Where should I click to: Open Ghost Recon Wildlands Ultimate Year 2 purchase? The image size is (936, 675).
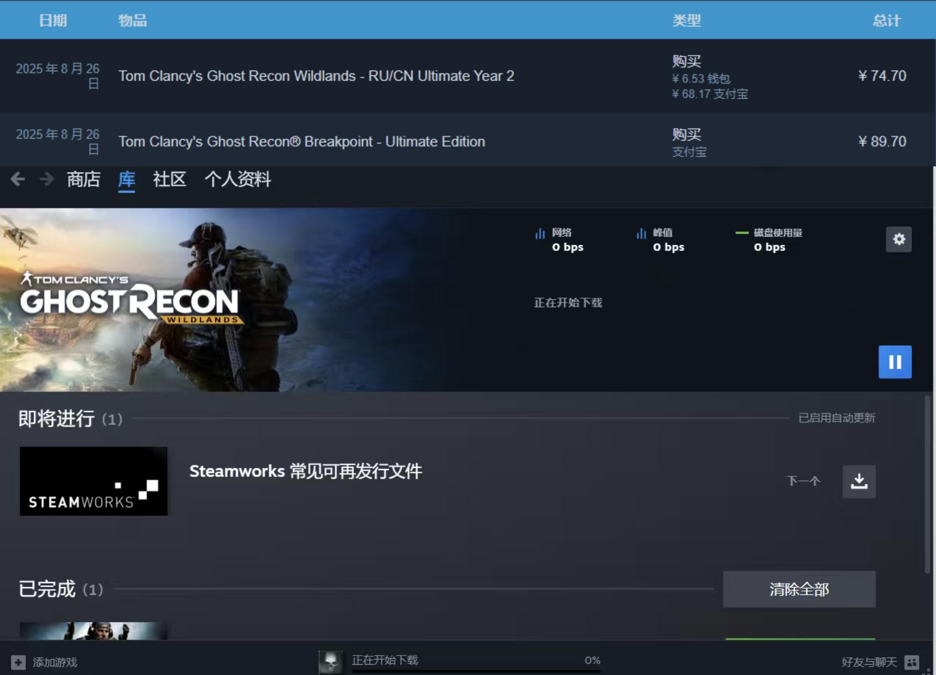tap(316, 76)
